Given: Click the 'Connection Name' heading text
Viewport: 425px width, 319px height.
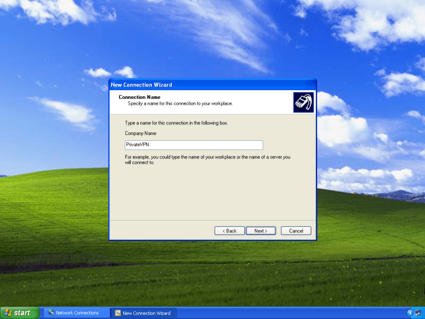Looking at the screenshot, I should (139, 97).
